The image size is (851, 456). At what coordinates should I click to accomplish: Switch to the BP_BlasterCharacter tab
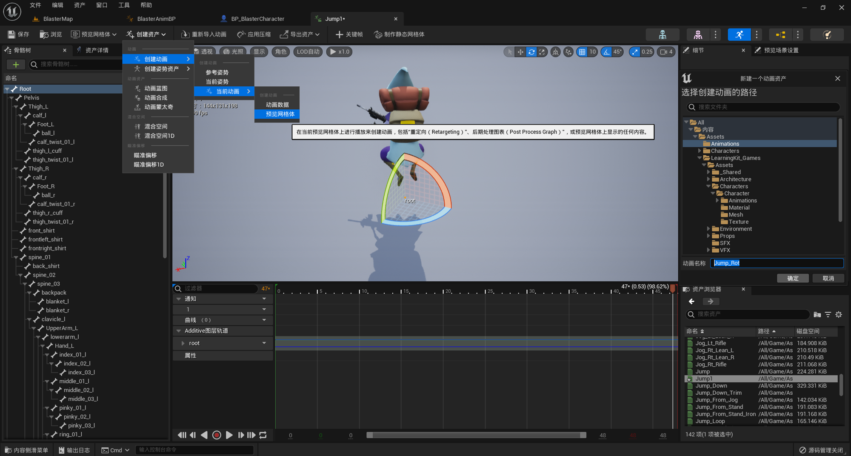(257, 19)
